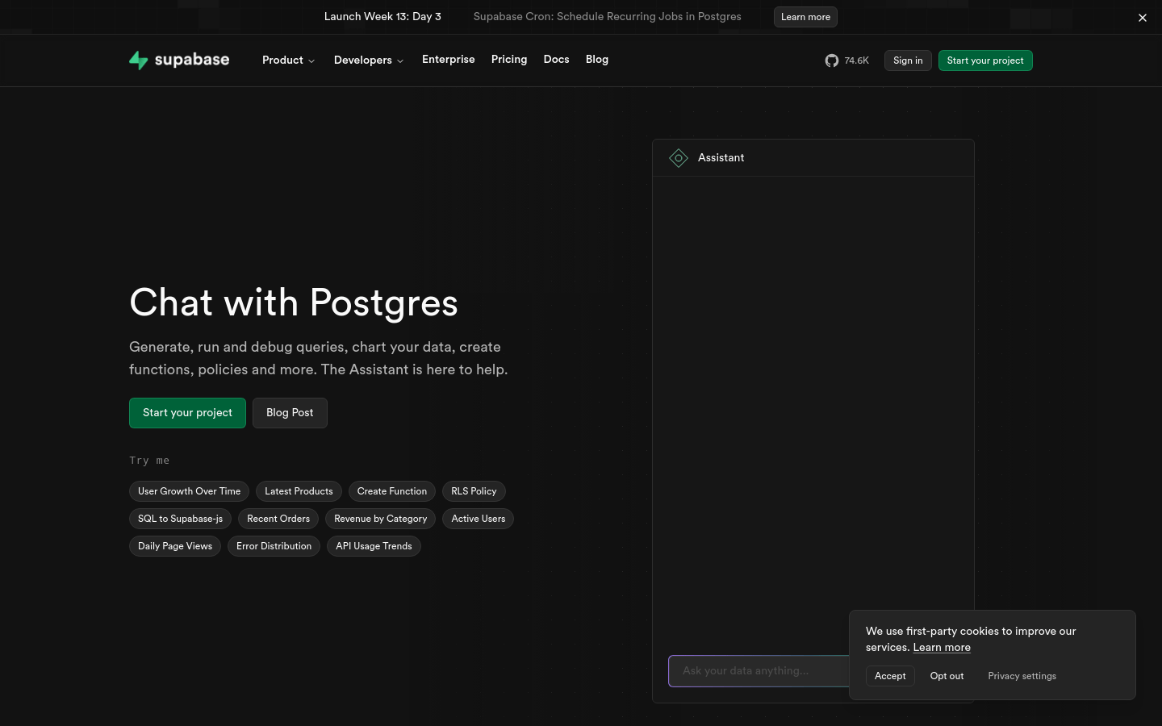Expand the Product menu

[x=288, y=60]
